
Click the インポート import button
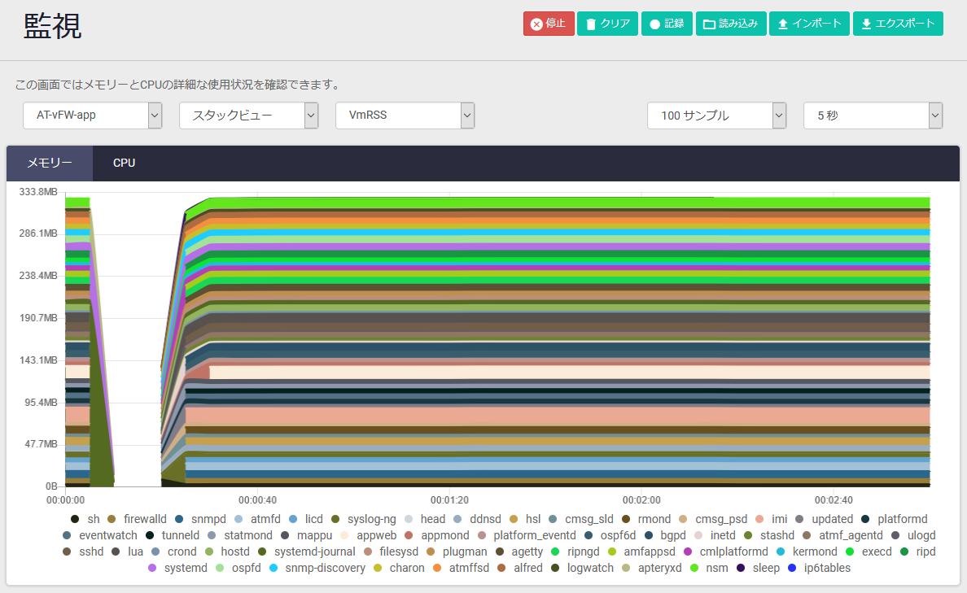click(x=809, y=24)
